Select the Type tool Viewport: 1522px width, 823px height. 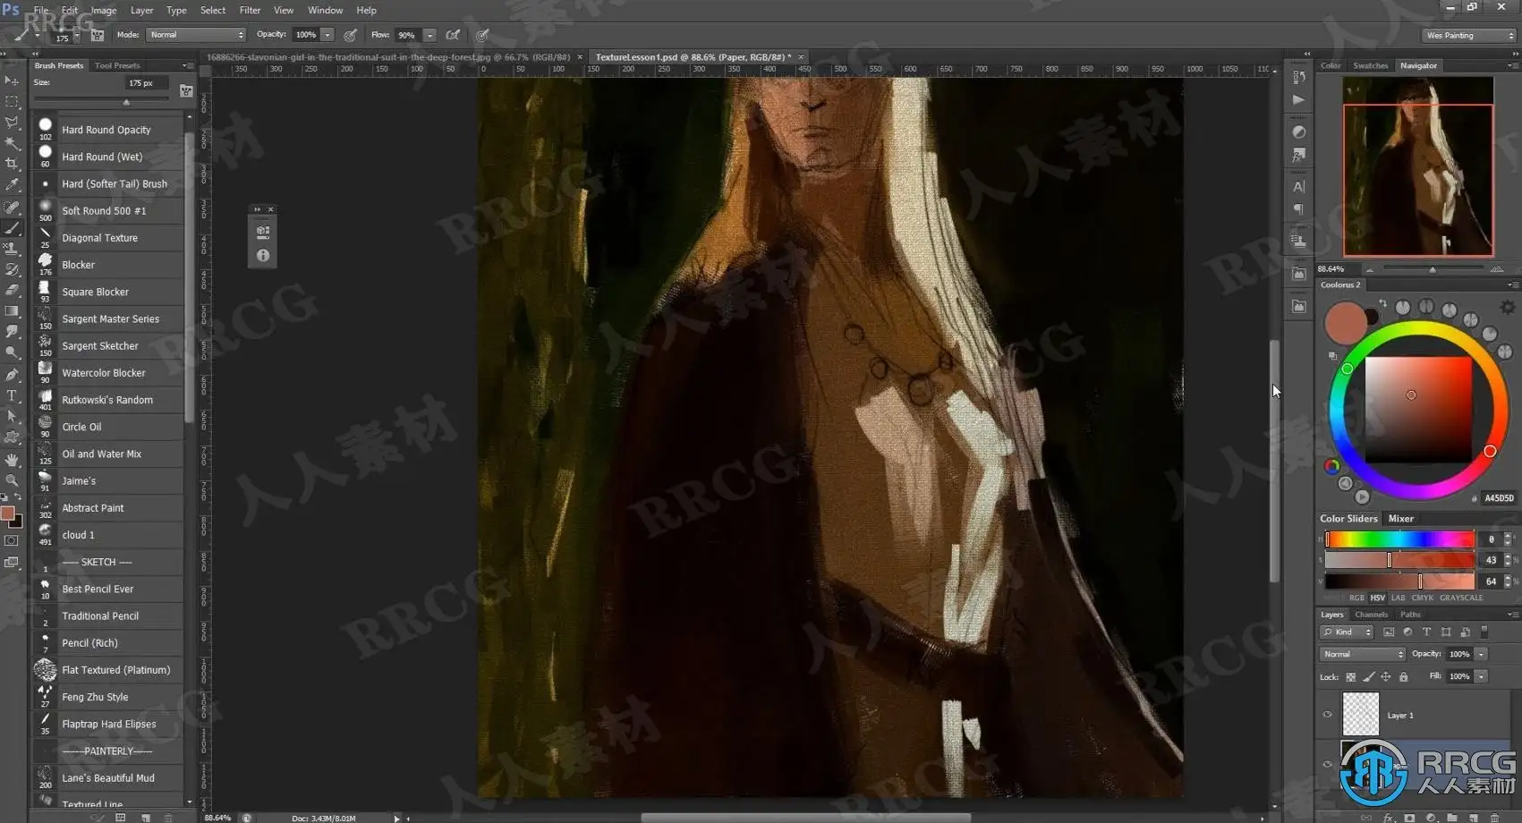[12, 395]
